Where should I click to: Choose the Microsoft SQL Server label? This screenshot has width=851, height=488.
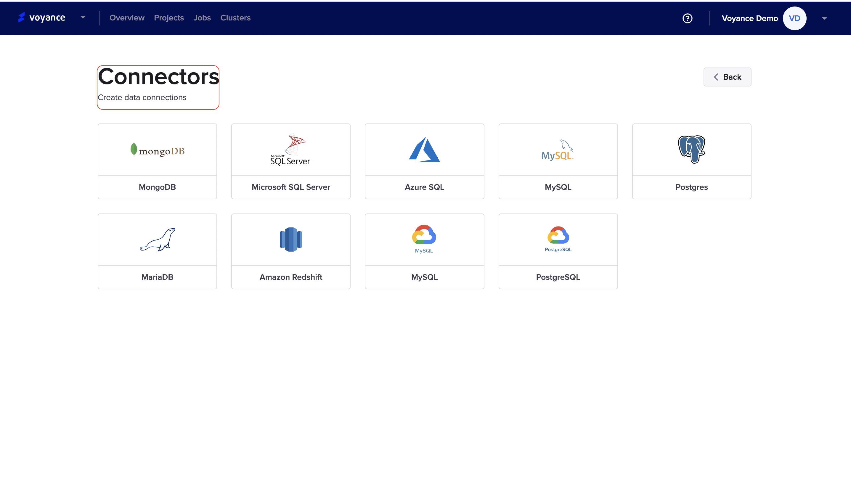click(x=291, y=187)
